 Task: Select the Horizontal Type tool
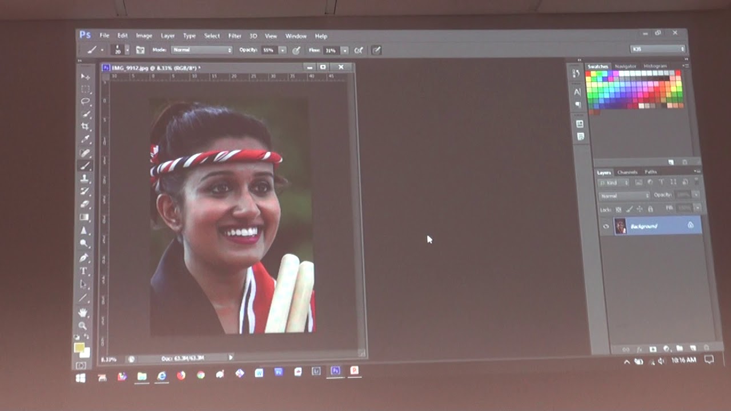[84, 271]
